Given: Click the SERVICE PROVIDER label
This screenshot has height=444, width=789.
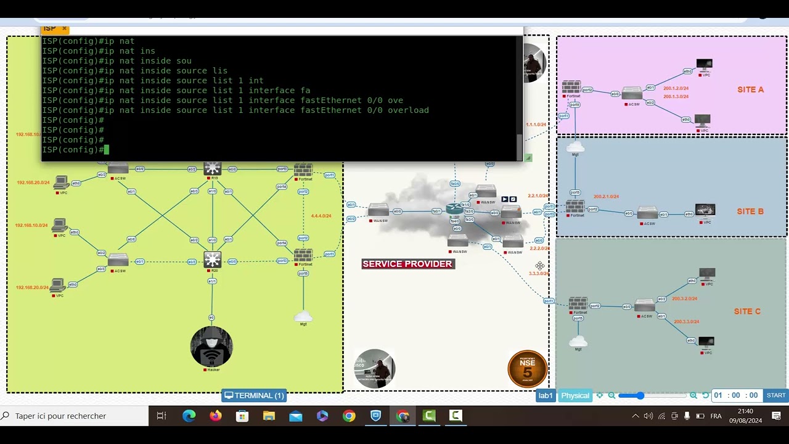Looking at the screenshot, I should pyautogui.click(x=407, y=264).
